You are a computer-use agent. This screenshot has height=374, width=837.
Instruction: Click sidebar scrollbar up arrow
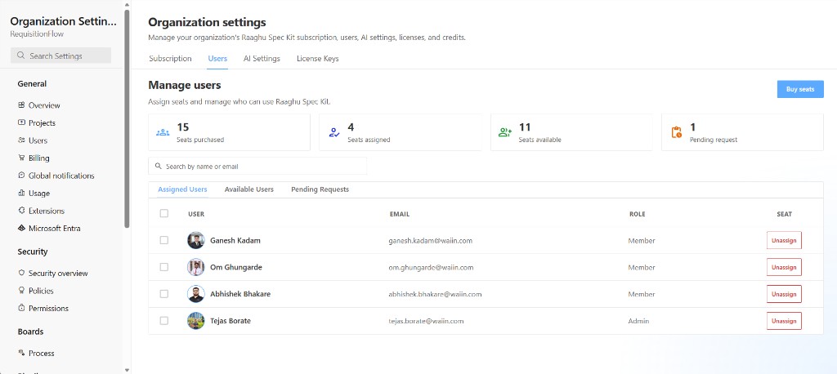coord(127,4)
